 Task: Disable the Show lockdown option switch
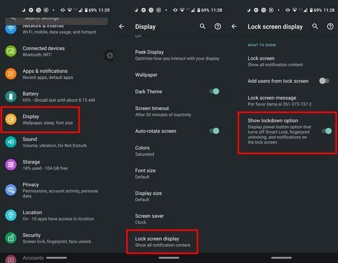327,131
